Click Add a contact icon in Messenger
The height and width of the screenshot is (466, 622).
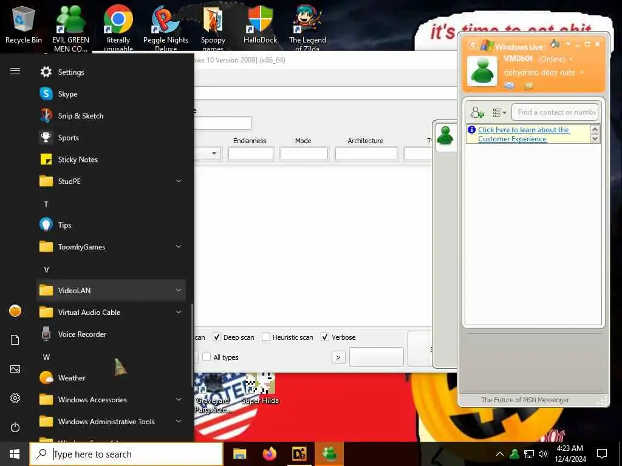(x=477, y=112)
